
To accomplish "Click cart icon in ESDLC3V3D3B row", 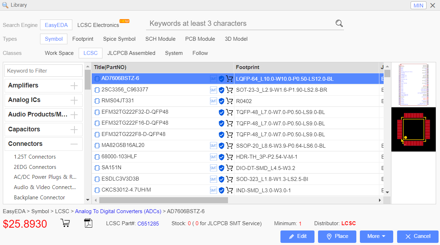I will coord(229,179).
